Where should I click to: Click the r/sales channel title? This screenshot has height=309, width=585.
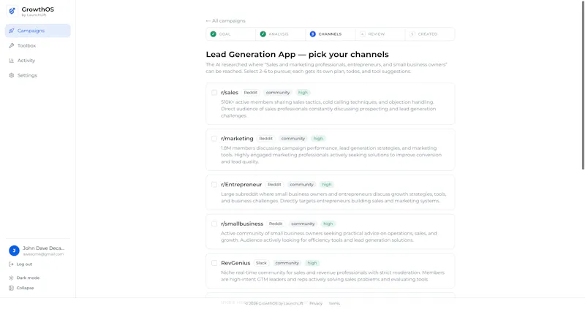pos(230,93)
